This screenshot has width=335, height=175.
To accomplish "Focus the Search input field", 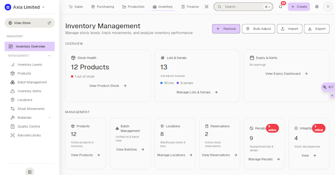I will point(243,7).
